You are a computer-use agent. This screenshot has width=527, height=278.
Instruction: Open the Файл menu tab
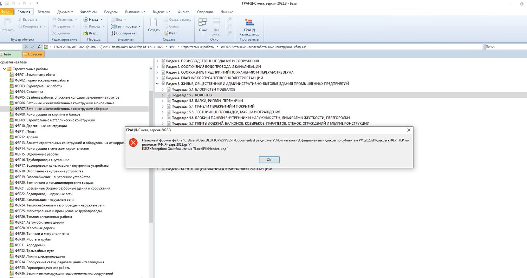7,12
